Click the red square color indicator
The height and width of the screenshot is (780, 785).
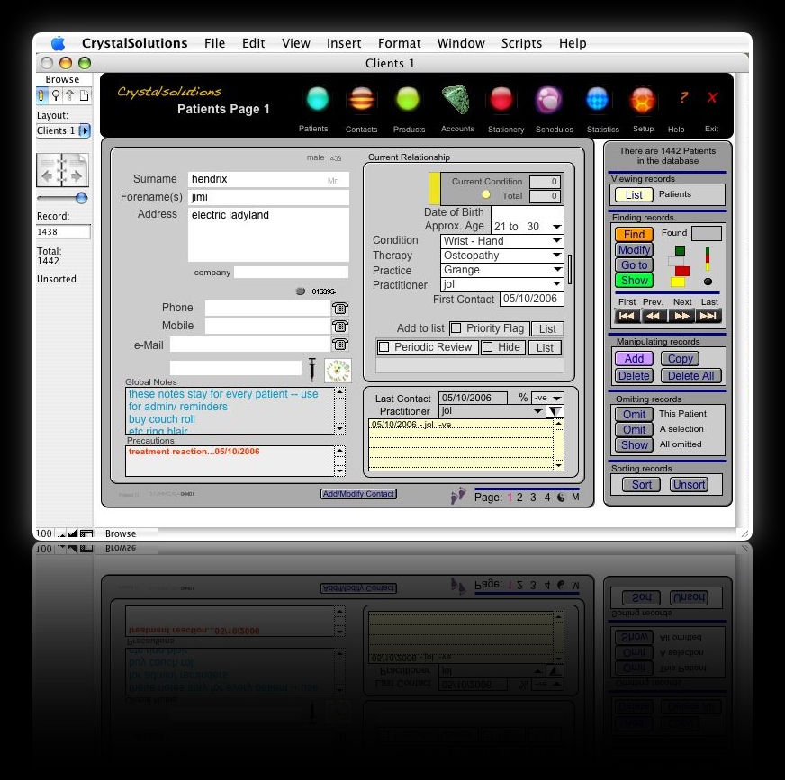pos(681,271)
